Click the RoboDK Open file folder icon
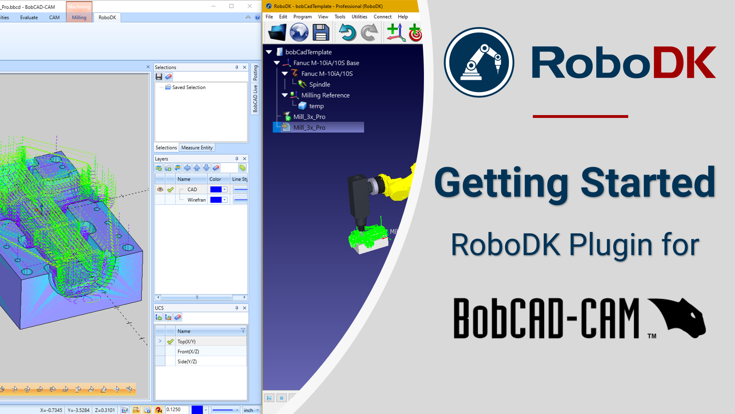The image size is (735, 414). point(277,32)
